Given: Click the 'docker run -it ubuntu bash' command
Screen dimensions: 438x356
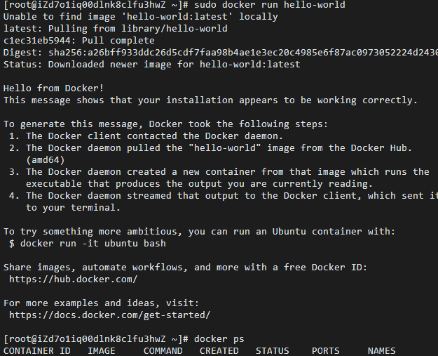Looking at the screenshot, I should click(x=93, y=244).
